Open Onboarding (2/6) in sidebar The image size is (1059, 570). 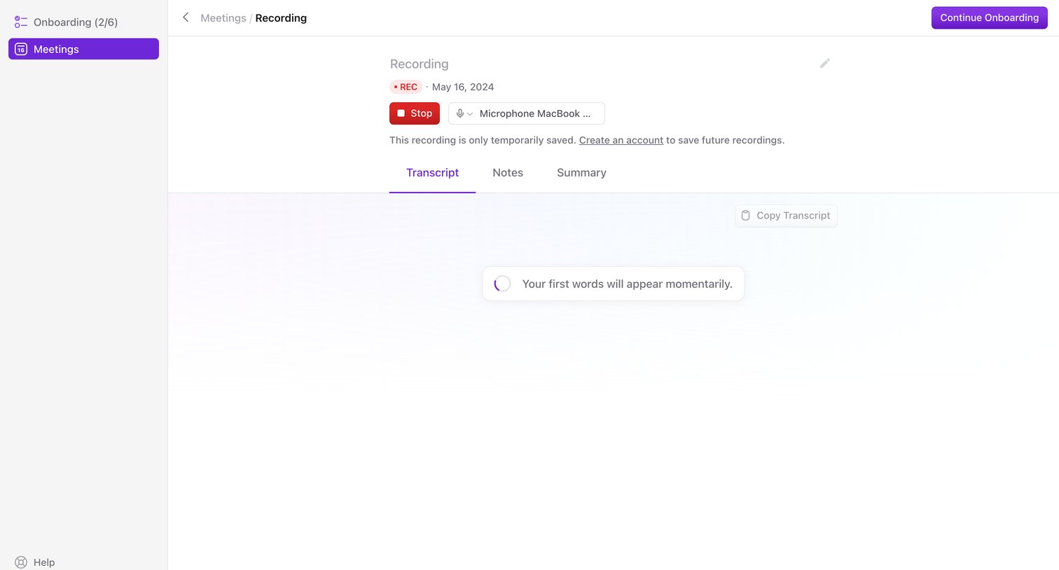83,22
